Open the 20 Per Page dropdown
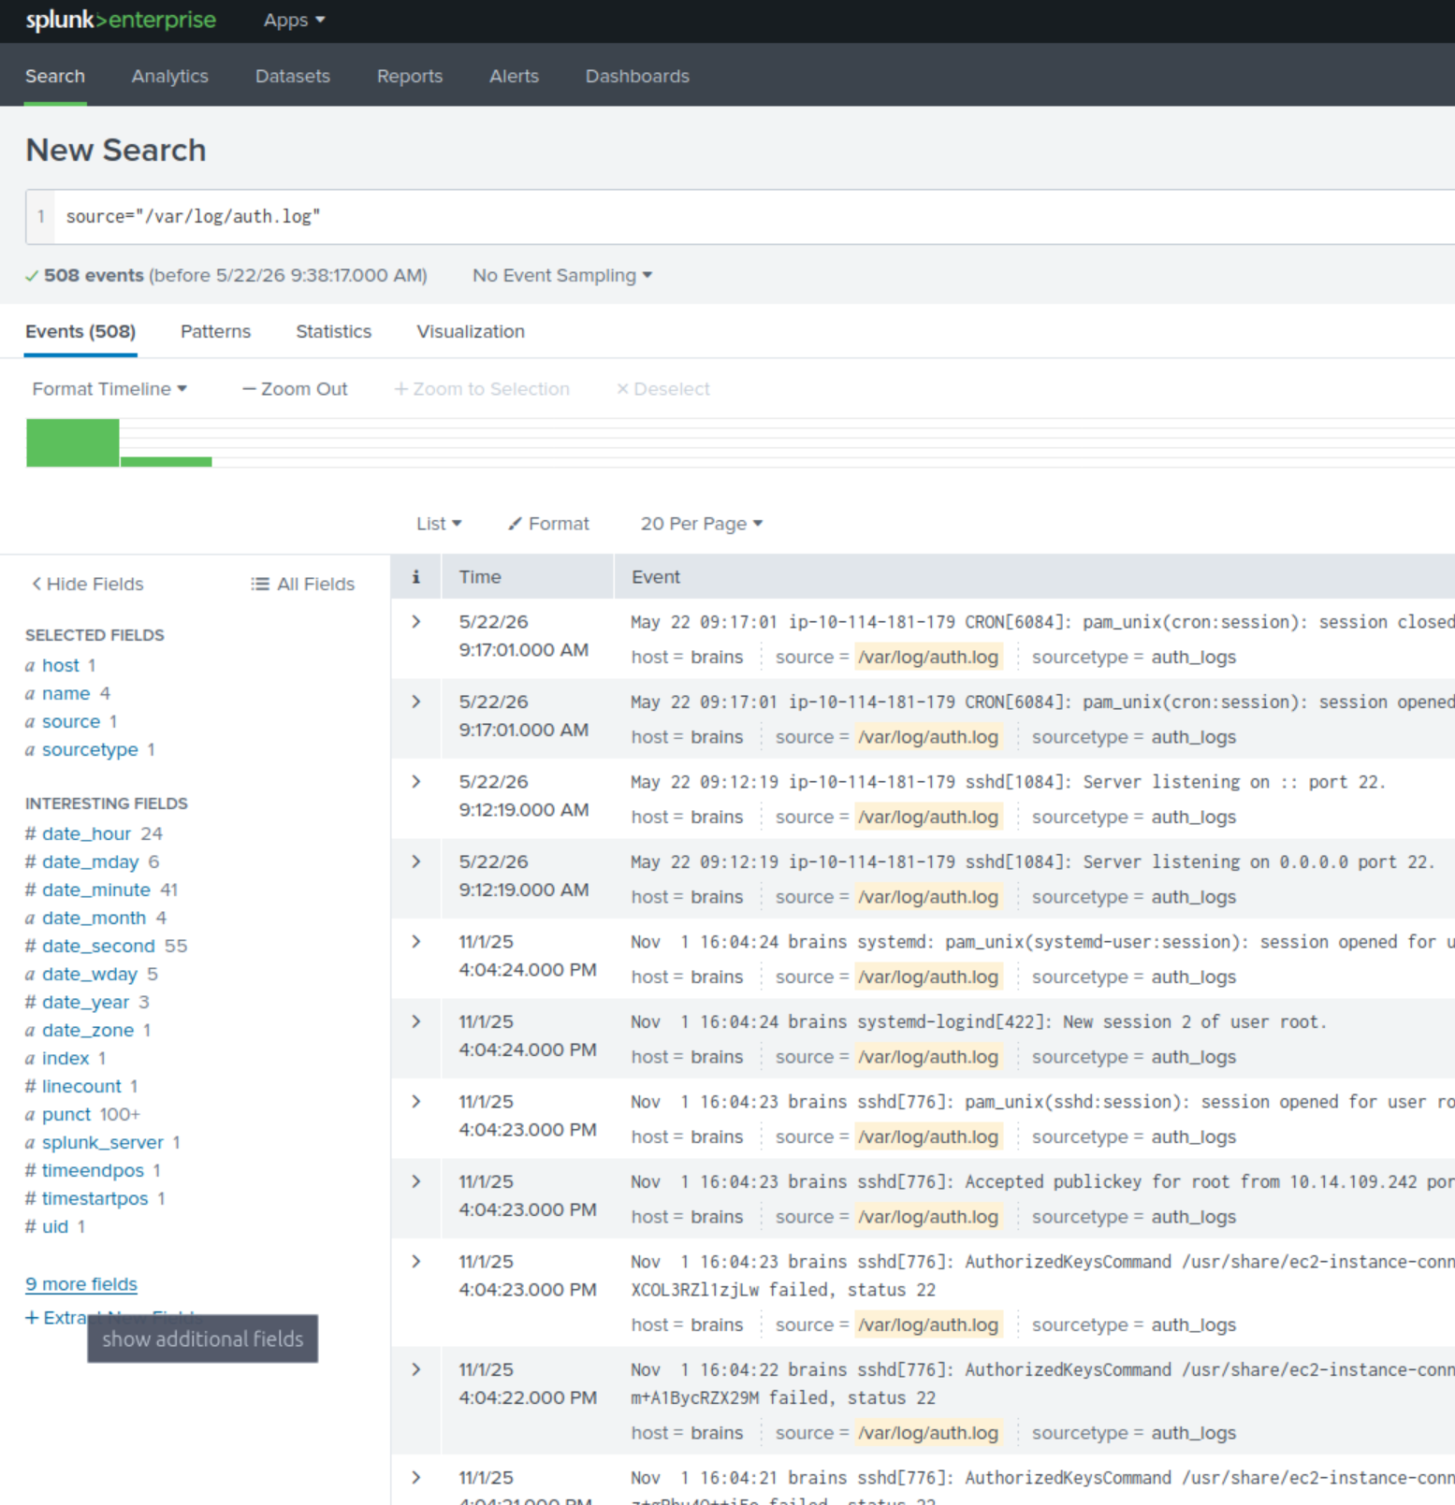Viewport: 1455px width, 1505px height. point(702,524)
